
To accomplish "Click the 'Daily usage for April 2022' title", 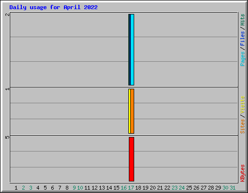I will tap(53, 7).
